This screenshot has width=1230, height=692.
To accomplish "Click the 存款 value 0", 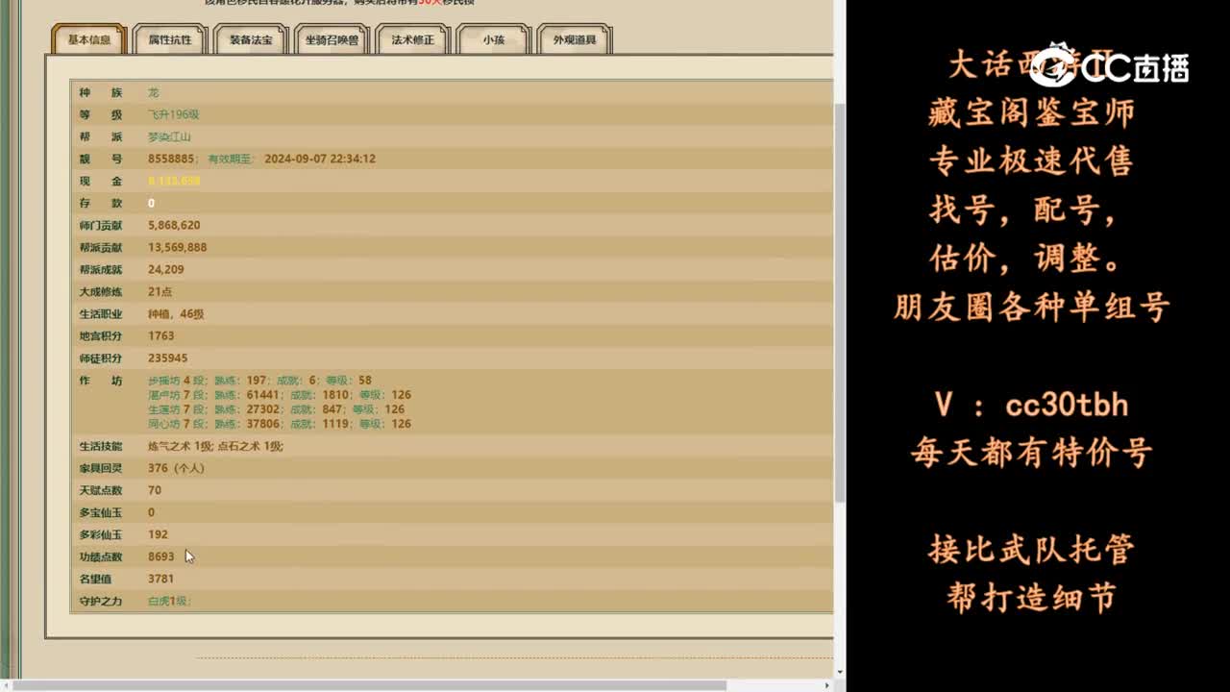I will pyautogui.click(x=151, y=203).
